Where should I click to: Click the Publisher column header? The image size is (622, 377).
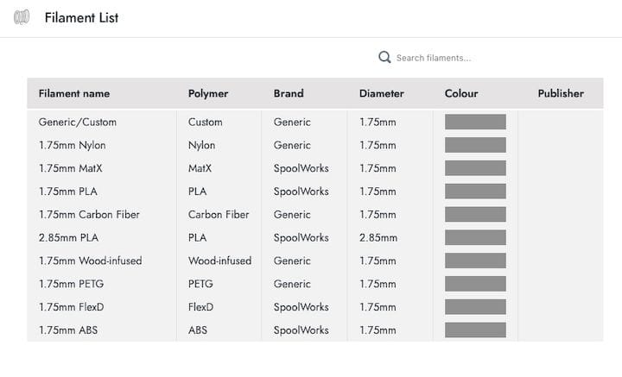(561, 93)
